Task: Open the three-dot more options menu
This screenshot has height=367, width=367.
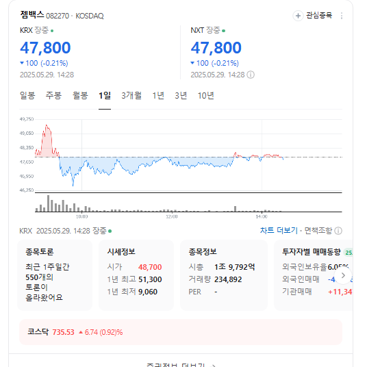Action: [342, 16]
